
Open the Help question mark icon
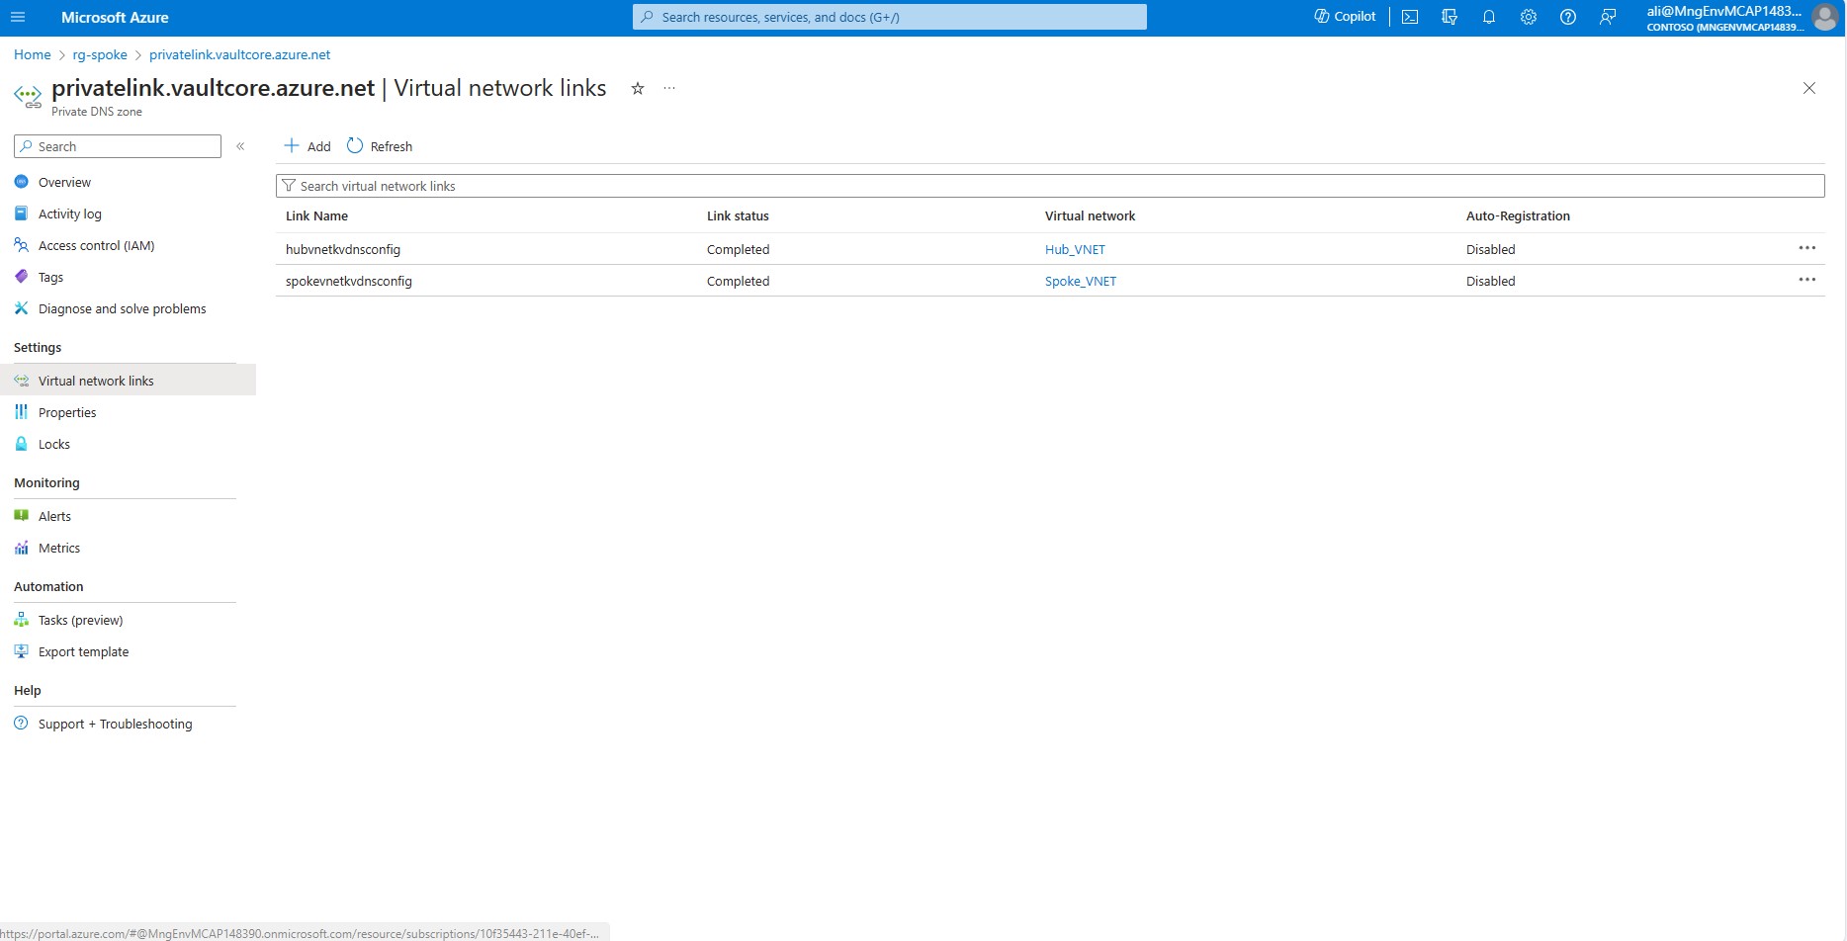pyautogui.click(x=1568, y=17)
